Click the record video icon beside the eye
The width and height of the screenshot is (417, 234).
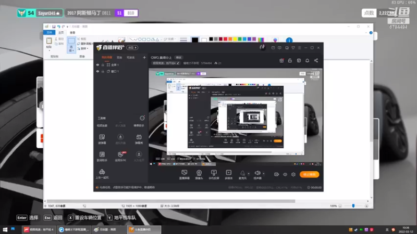(276, 174)
